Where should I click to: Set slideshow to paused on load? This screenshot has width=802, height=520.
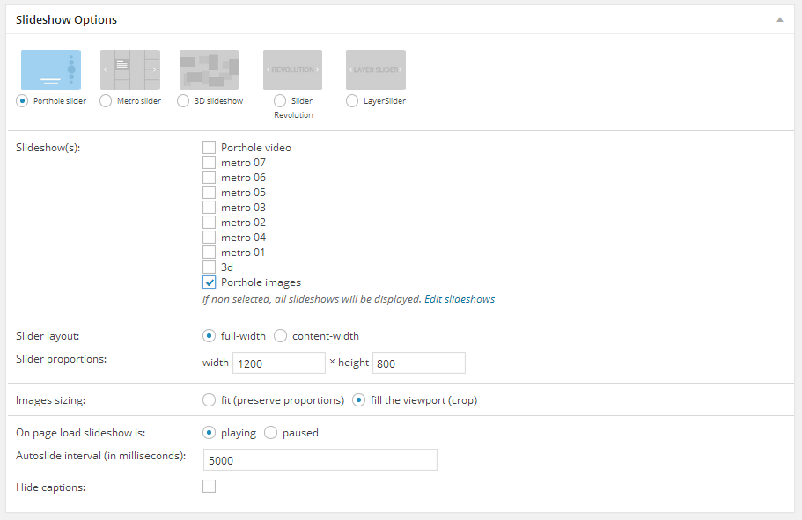pyautogui.click(x=271, y=433)
